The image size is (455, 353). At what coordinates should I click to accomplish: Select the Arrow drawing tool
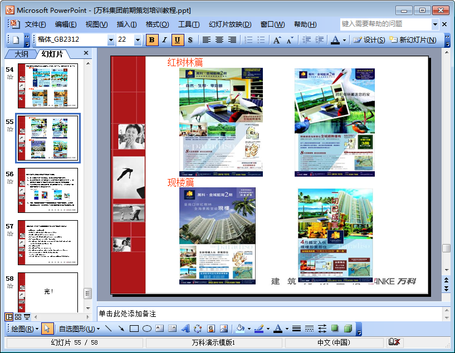(x=121, y=329)
